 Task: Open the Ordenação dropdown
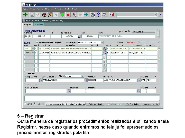coord(90,42)
